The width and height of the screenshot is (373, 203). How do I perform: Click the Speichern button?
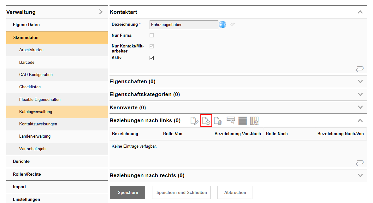[127, 192]
